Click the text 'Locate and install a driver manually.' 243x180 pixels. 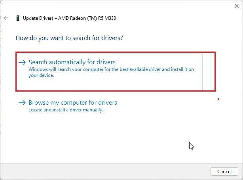click(66, 110)
